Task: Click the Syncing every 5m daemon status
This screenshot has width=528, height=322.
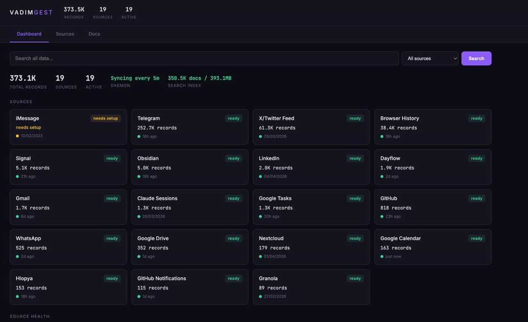Action: (135, 78)
